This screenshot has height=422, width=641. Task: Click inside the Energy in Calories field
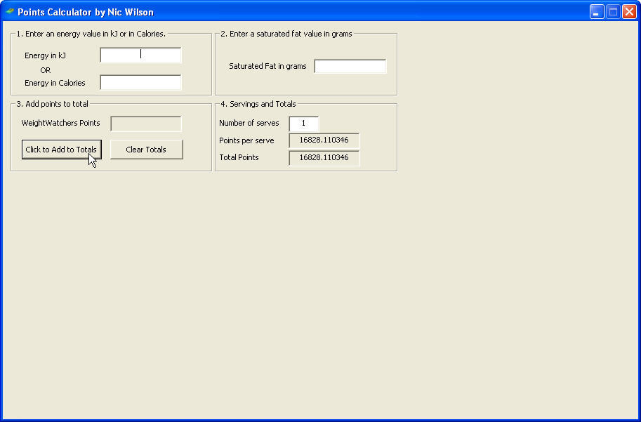tap(140, 82)
